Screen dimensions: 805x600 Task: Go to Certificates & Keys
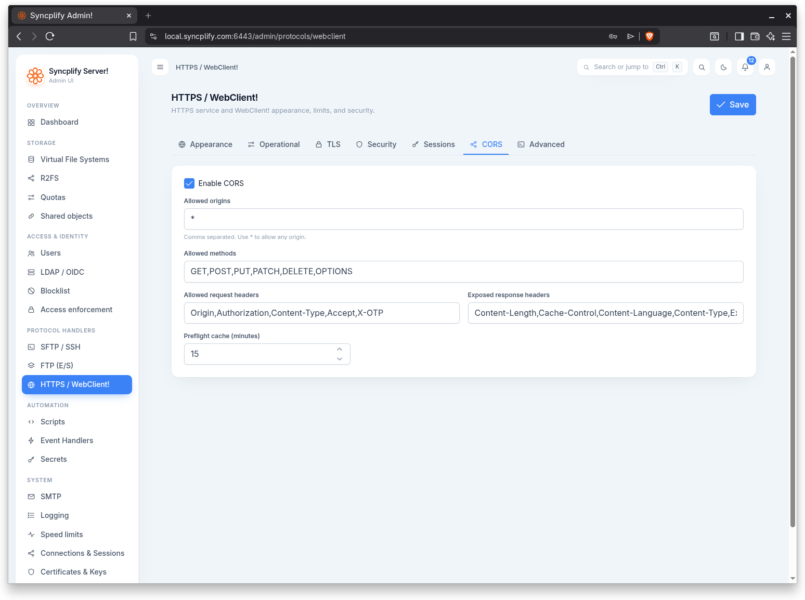tap(77, 572)
